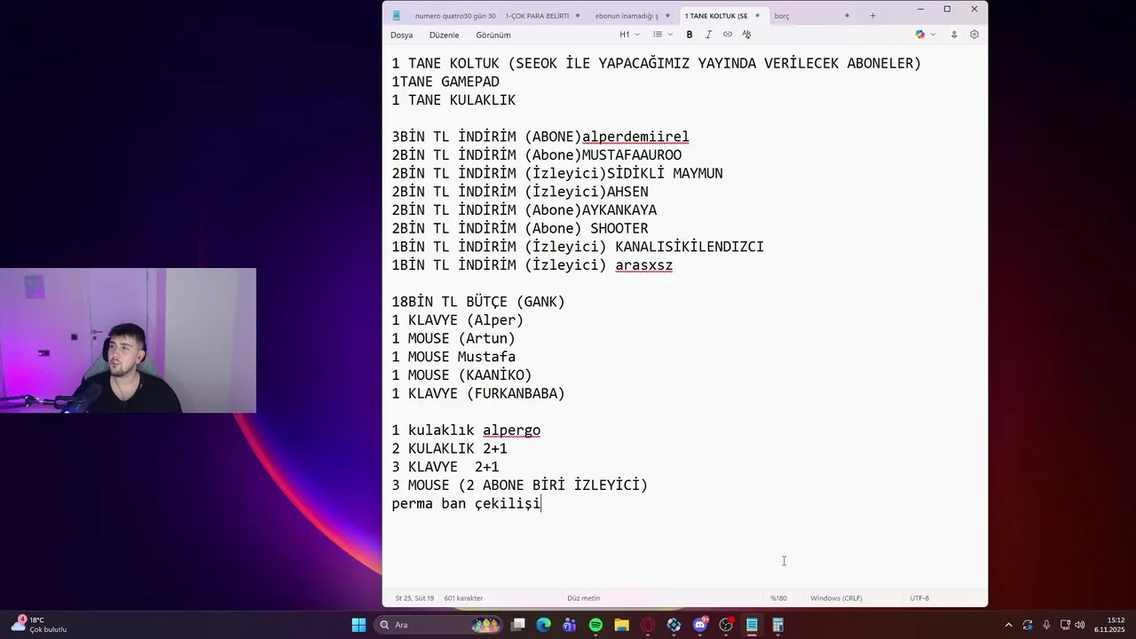The image size is (1136, 639).
Task: Clear formatting with the toolbar icon
Action: coord(746,35)
